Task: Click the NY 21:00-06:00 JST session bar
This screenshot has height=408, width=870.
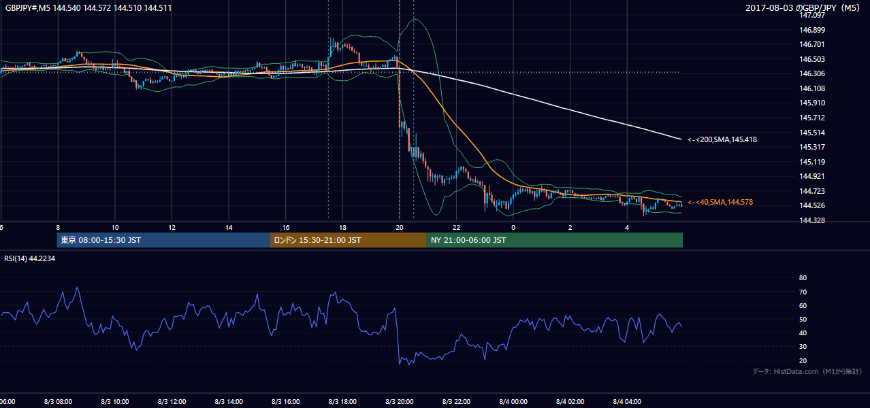Action: click(x=555, y=240)
